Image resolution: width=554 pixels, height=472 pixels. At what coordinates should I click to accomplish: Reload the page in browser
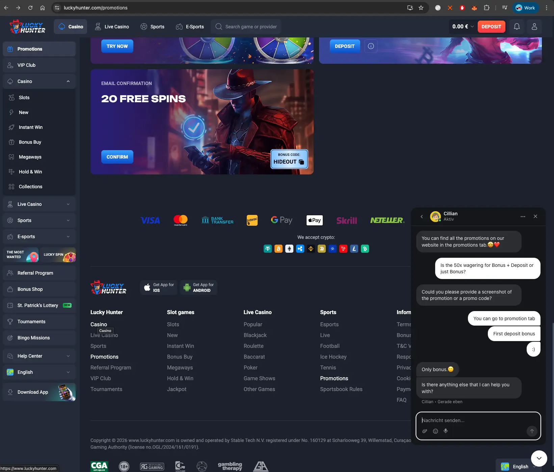point(30,8)
